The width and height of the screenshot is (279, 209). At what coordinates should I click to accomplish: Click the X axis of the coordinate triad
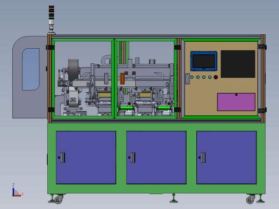pyautogui.click(x=18, y=195)
